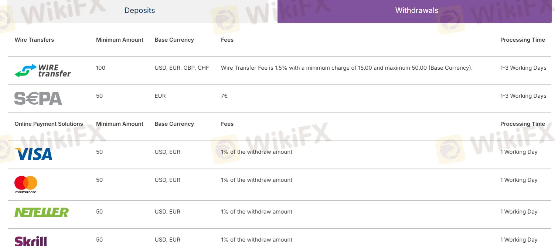555x246 pixels.
Task: Click the Mastercard logo
Action: point(26,184)
